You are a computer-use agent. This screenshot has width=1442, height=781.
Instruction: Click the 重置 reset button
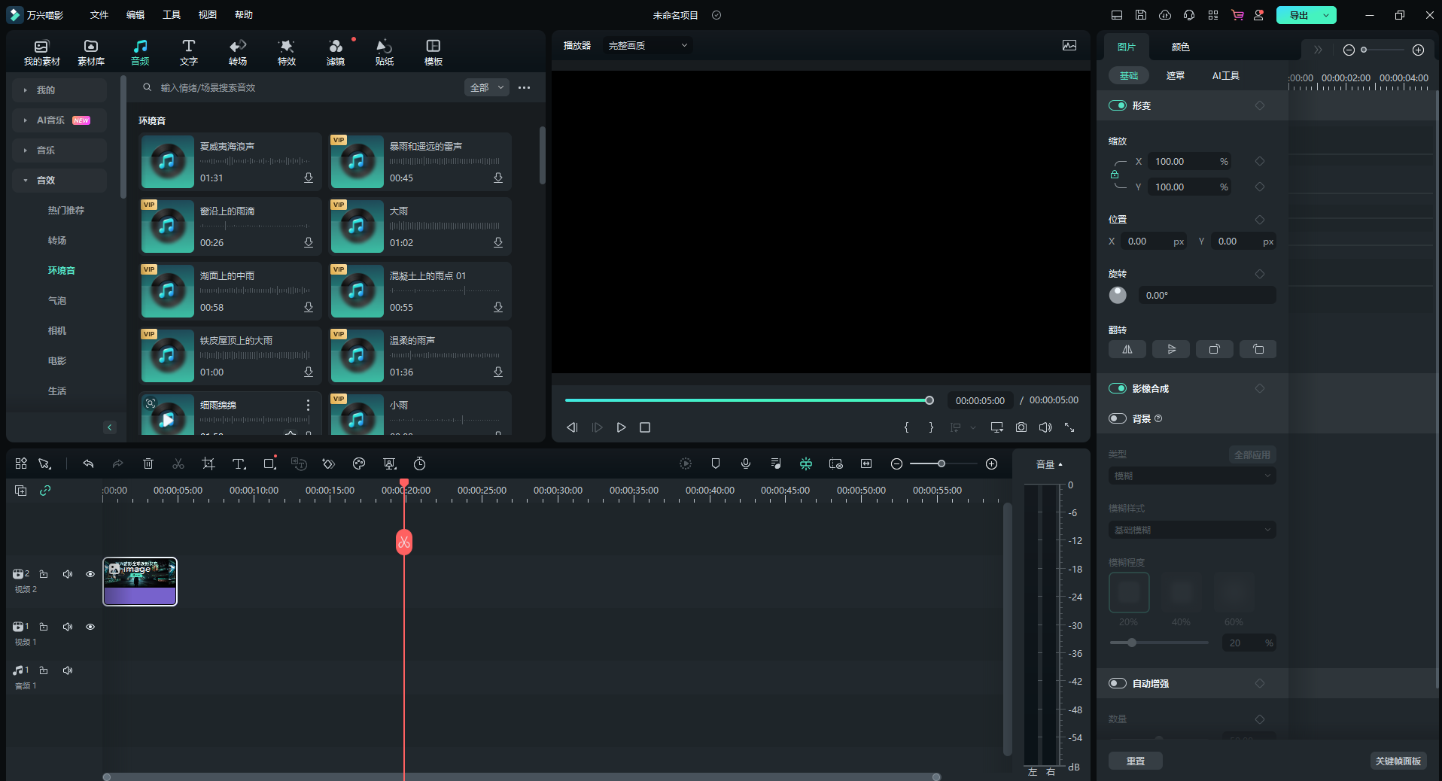(1135, 761)
